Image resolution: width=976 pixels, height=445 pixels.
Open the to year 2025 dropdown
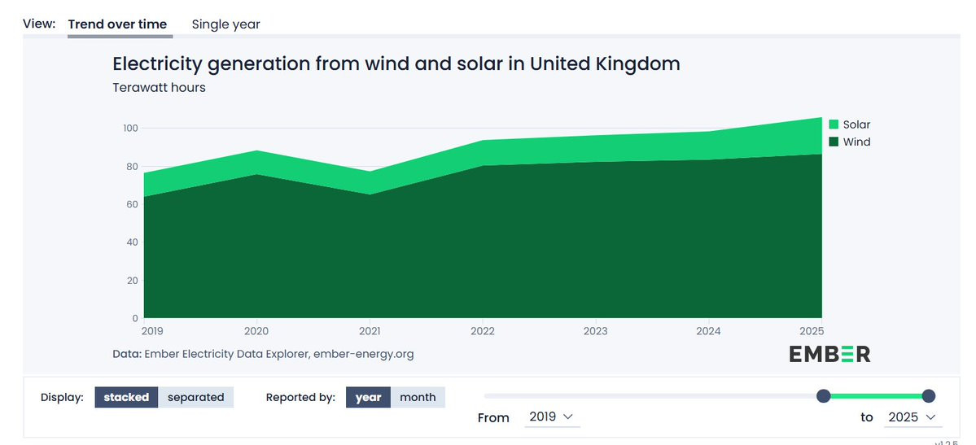point(912,417)
